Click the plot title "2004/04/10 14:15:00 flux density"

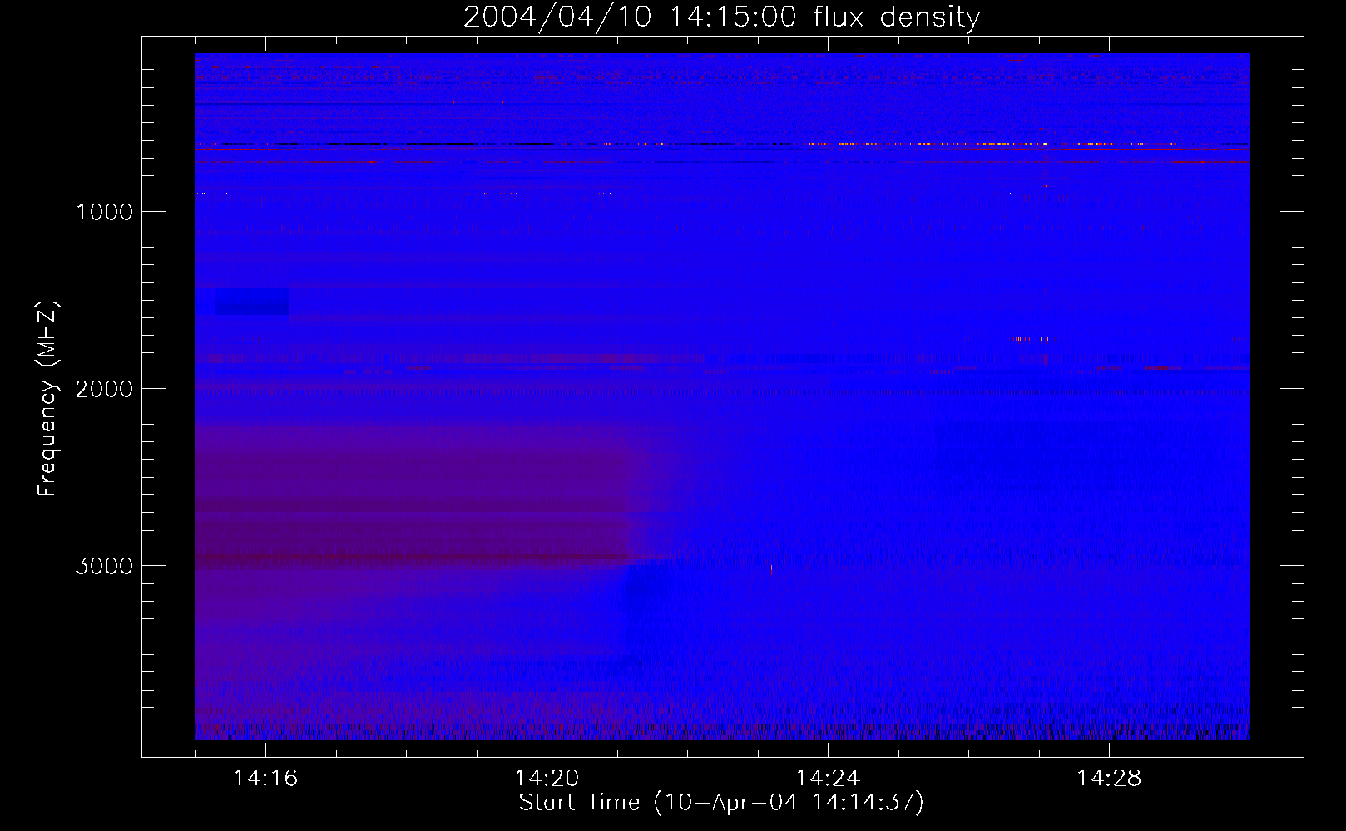(x=721, y=17)
